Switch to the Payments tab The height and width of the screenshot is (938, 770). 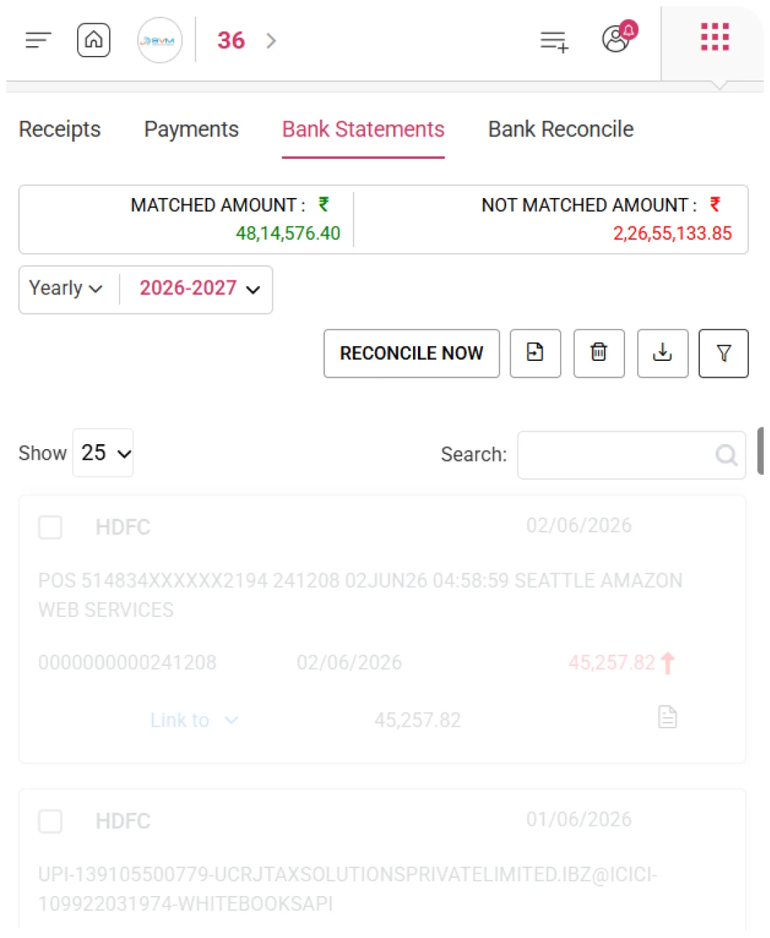point(191,129)
